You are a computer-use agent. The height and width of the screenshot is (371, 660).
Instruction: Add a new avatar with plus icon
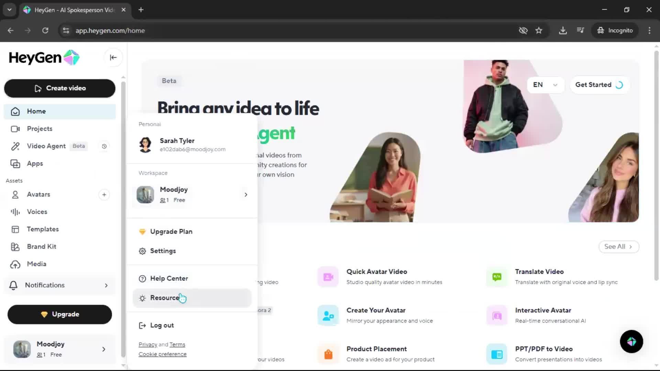[104, 195]
